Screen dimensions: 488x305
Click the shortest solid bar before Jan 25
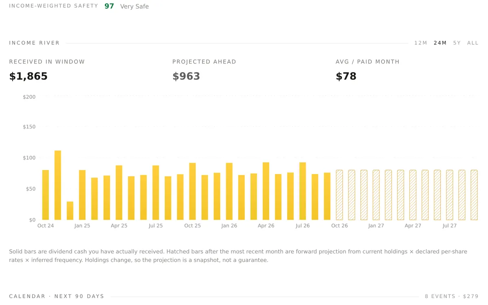[x=70, y=211]
